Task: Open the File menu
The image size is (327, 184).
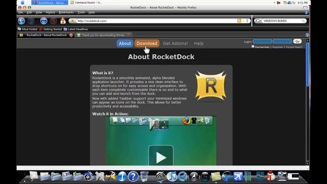Action: tap(20, 12)
